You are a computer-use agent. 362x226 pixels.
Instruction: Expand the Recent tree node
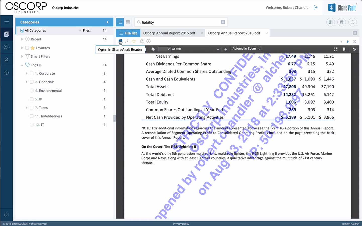click(x=22, y=39)
